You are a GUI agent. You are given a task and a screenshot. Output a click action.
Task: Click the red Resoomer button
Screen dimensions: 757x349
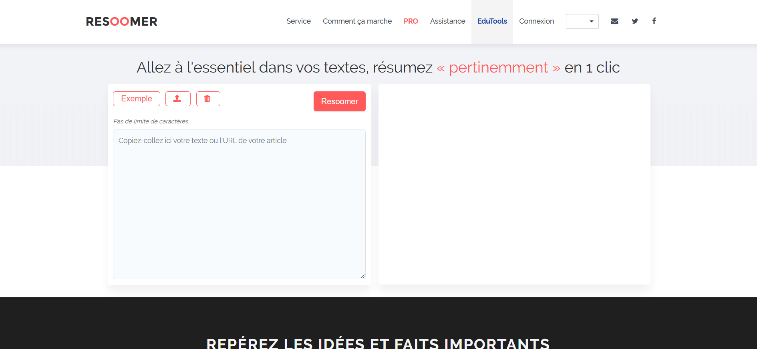tap(339, 101)
